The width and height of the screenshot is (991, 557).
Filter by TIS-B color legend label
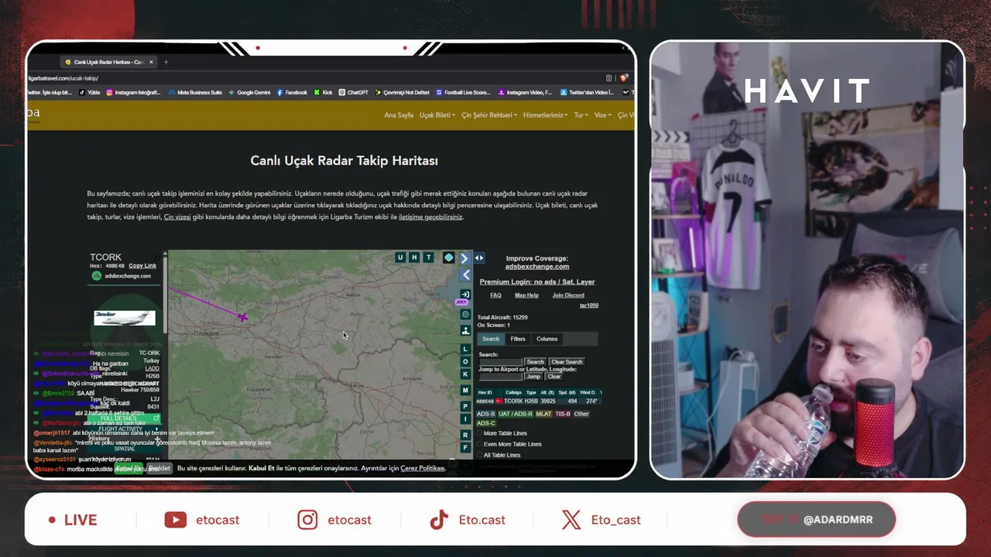[x=563, y=414]
